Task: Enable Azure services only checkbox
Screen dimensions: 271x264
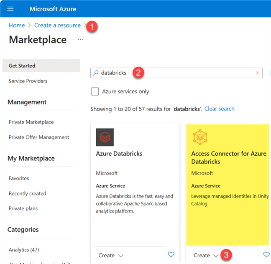Action: point(95,92)
